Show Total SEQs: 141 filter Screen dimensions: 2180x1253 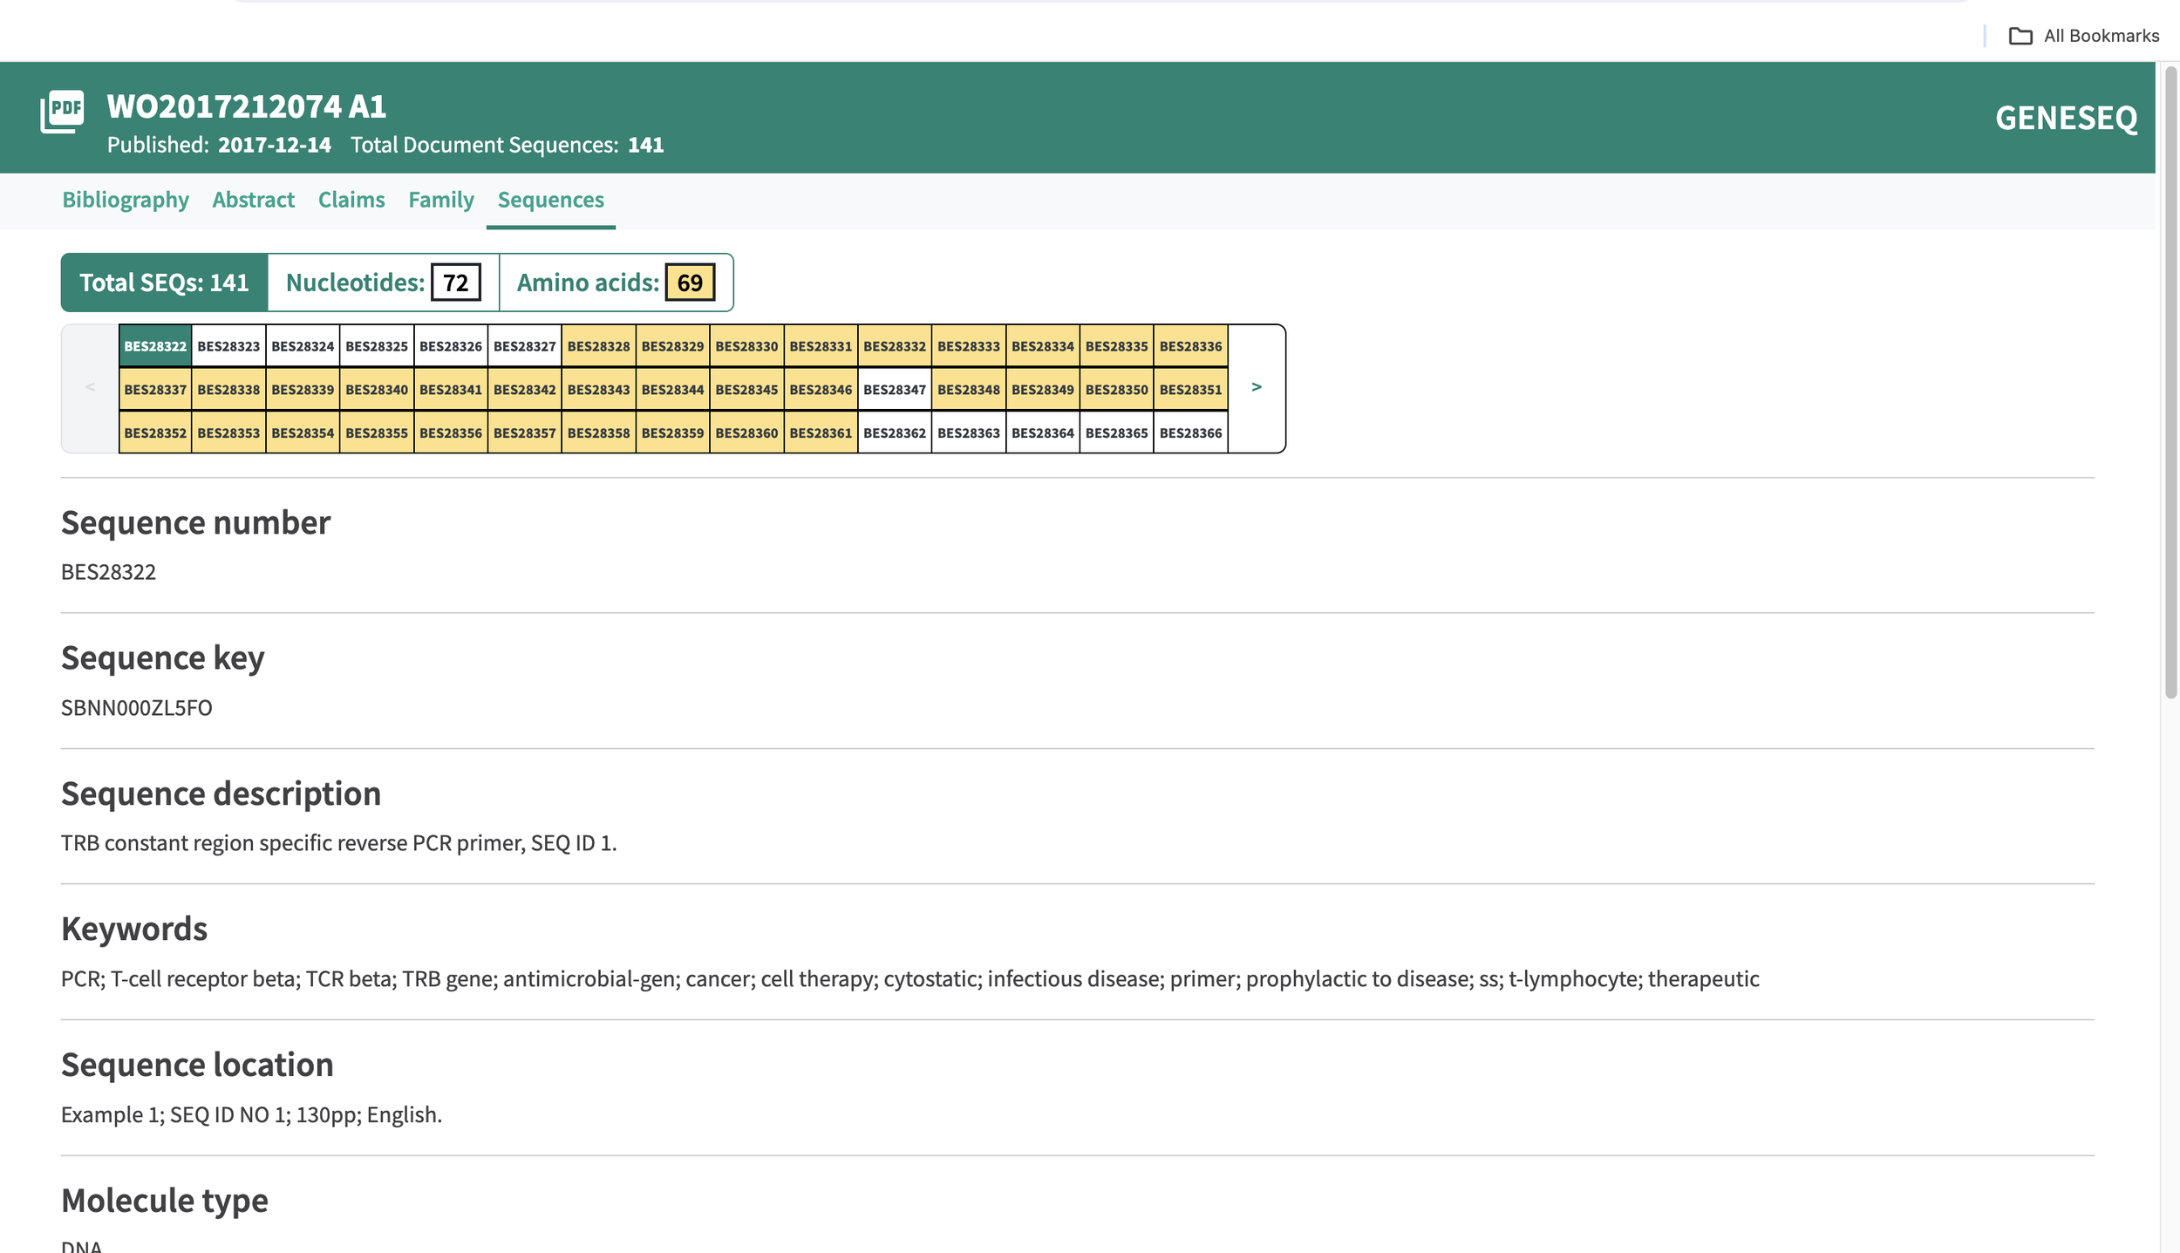coord(164,283)
